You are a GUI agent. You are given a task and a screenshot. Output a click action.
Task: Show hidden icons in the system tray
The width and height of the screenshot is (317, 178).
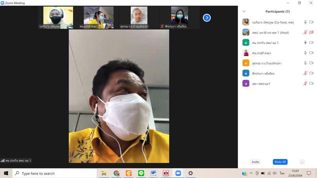251,173
